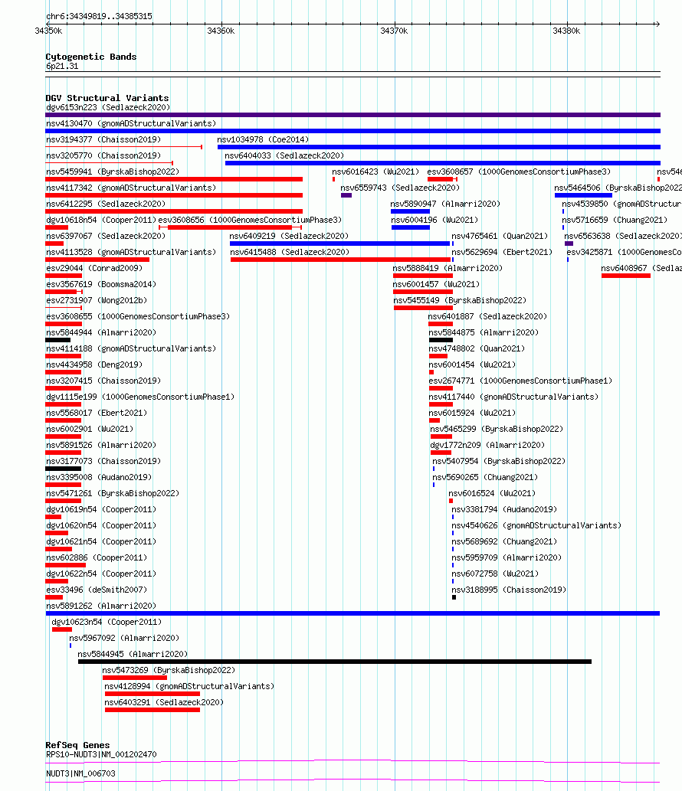Screen dimensions: 682x791
Task: Open variant nsv4130470 gnomAD entry
Action: [x=131, y=123]
